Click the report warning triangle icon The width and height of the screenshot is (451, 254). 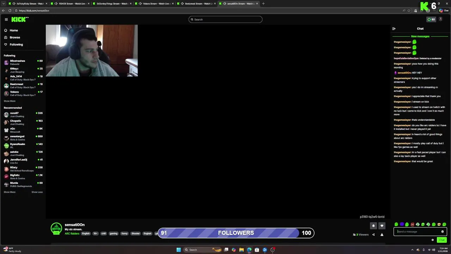pyautogui.click(x=382, y=235)
